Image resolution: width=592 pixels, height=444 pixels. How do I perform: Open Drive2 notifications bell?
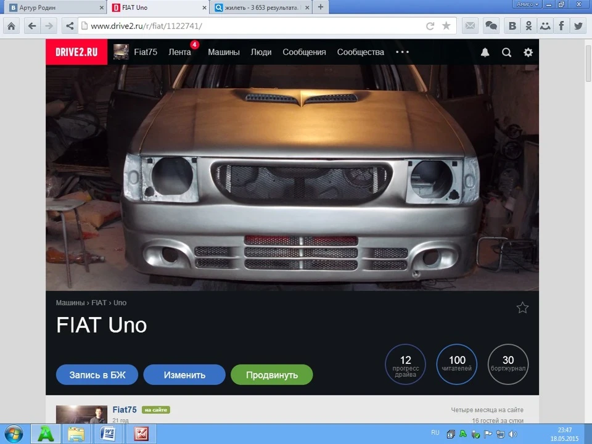[x=485, y=52]
